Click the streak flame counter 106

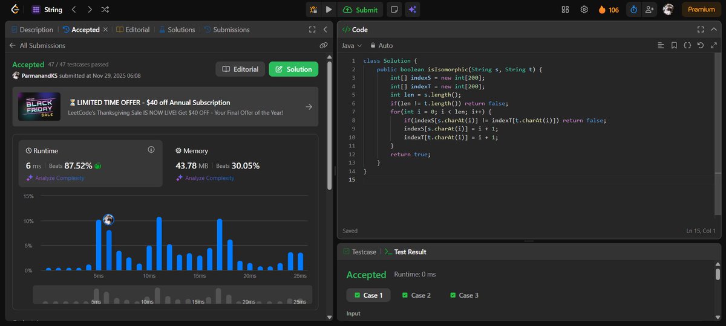click(x=608, y=10)
